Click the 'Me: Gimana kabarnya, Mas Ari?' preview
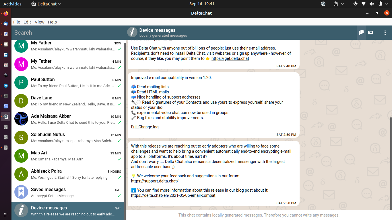This screenshot has width=392, height=220. pyautogui.click(x=57, y=159)
